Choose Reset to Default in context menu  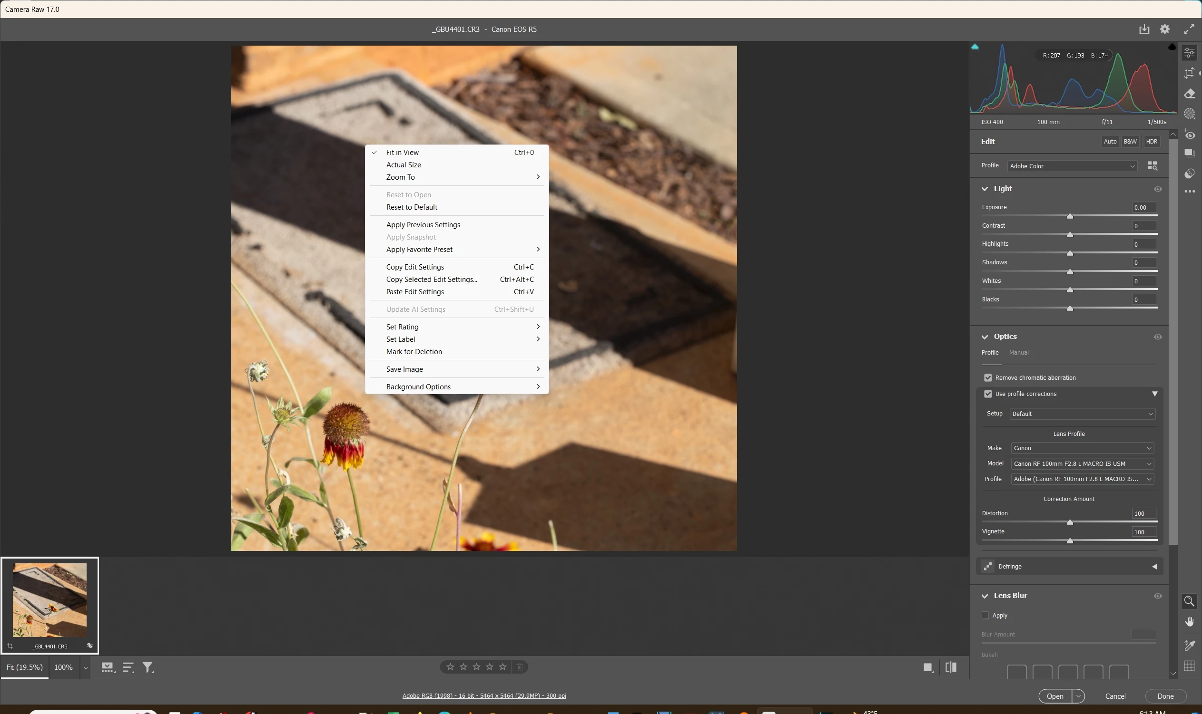pos(411,207)
